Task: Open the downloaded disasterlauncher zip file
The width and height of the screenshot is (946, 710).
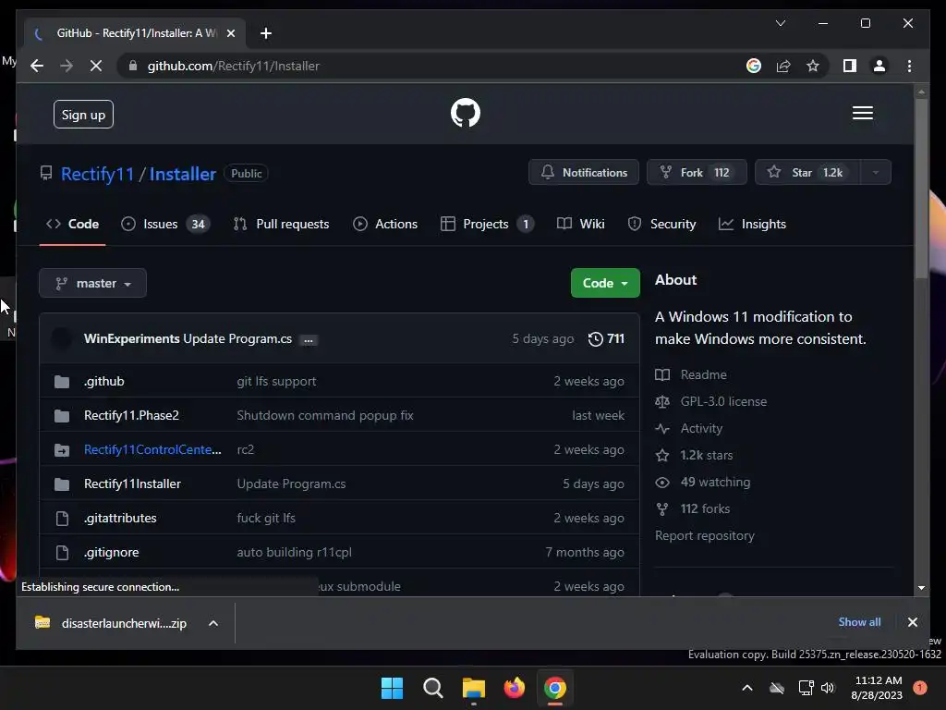Action: (x=112, y=623)
